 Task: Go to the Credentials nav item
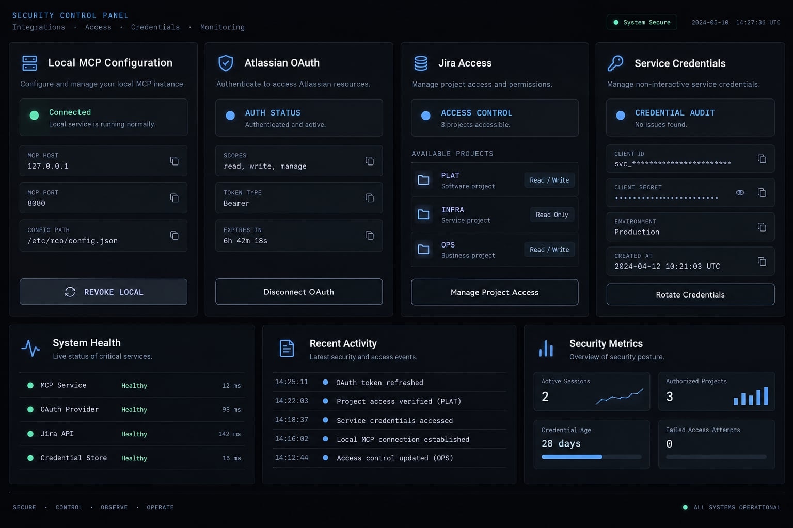click(155, 27)
